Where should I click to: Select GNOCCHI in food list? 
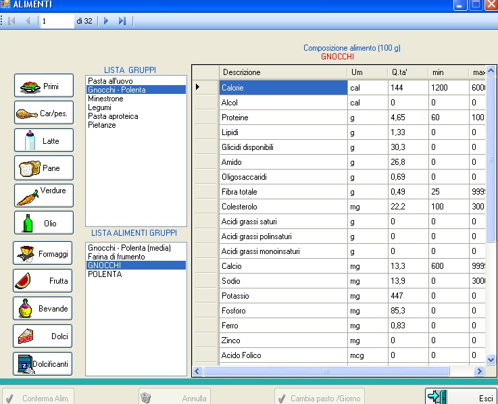pos(136,266)
